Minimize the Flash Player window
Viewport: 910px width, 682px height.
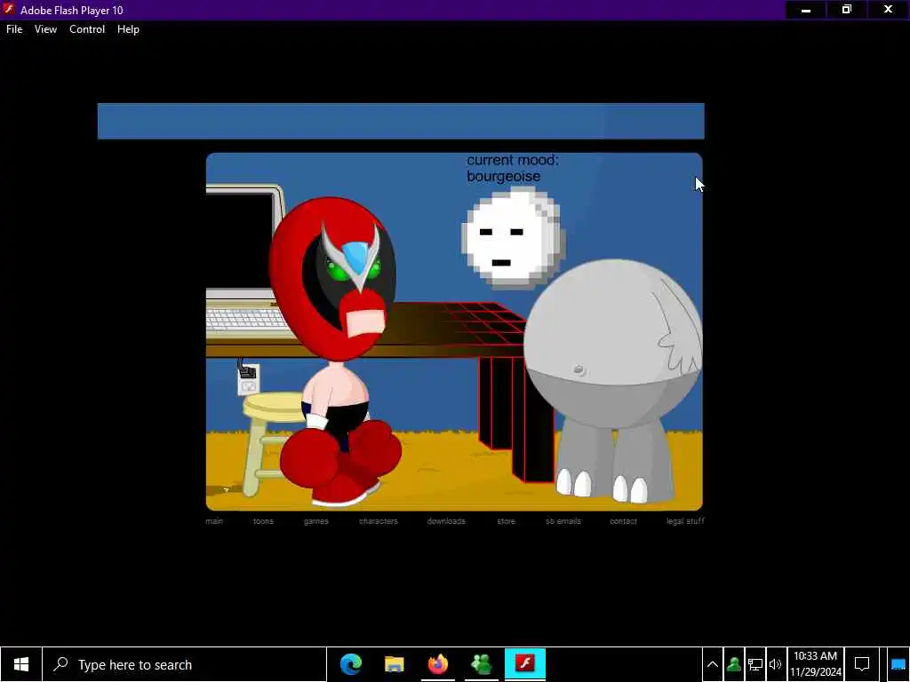coord(805,10)
